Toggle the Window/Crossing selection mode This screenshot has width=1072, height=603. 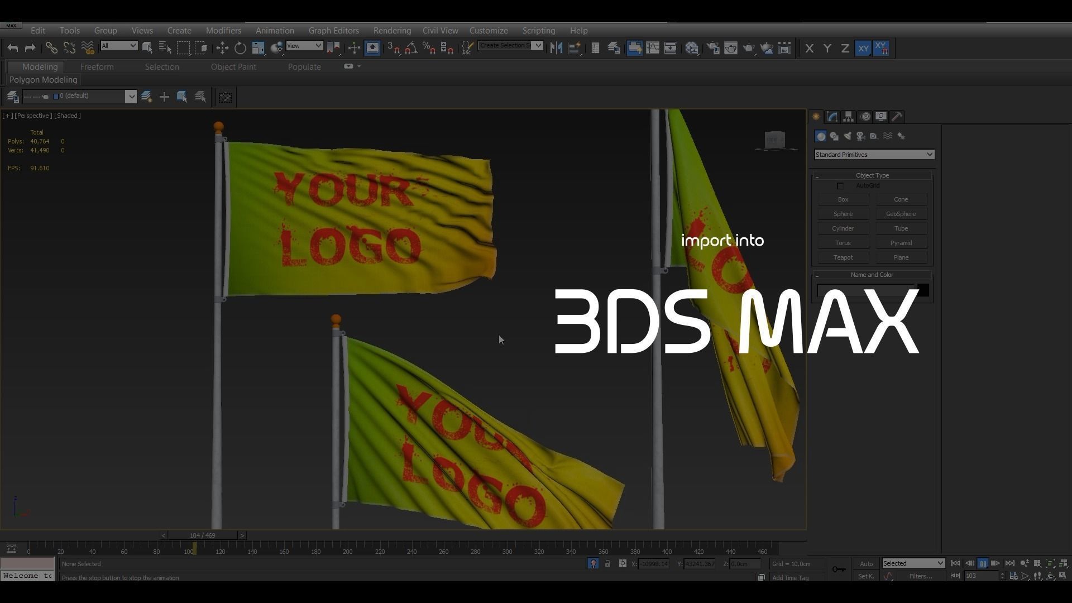coord(201,49)
